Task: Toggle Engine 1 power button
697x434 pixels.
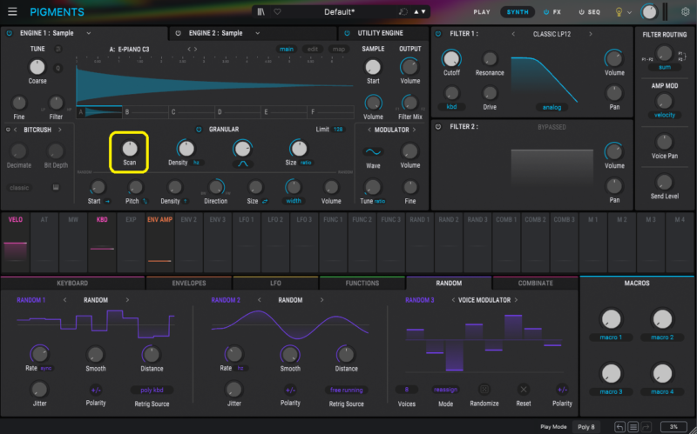Action: point(10,33)
